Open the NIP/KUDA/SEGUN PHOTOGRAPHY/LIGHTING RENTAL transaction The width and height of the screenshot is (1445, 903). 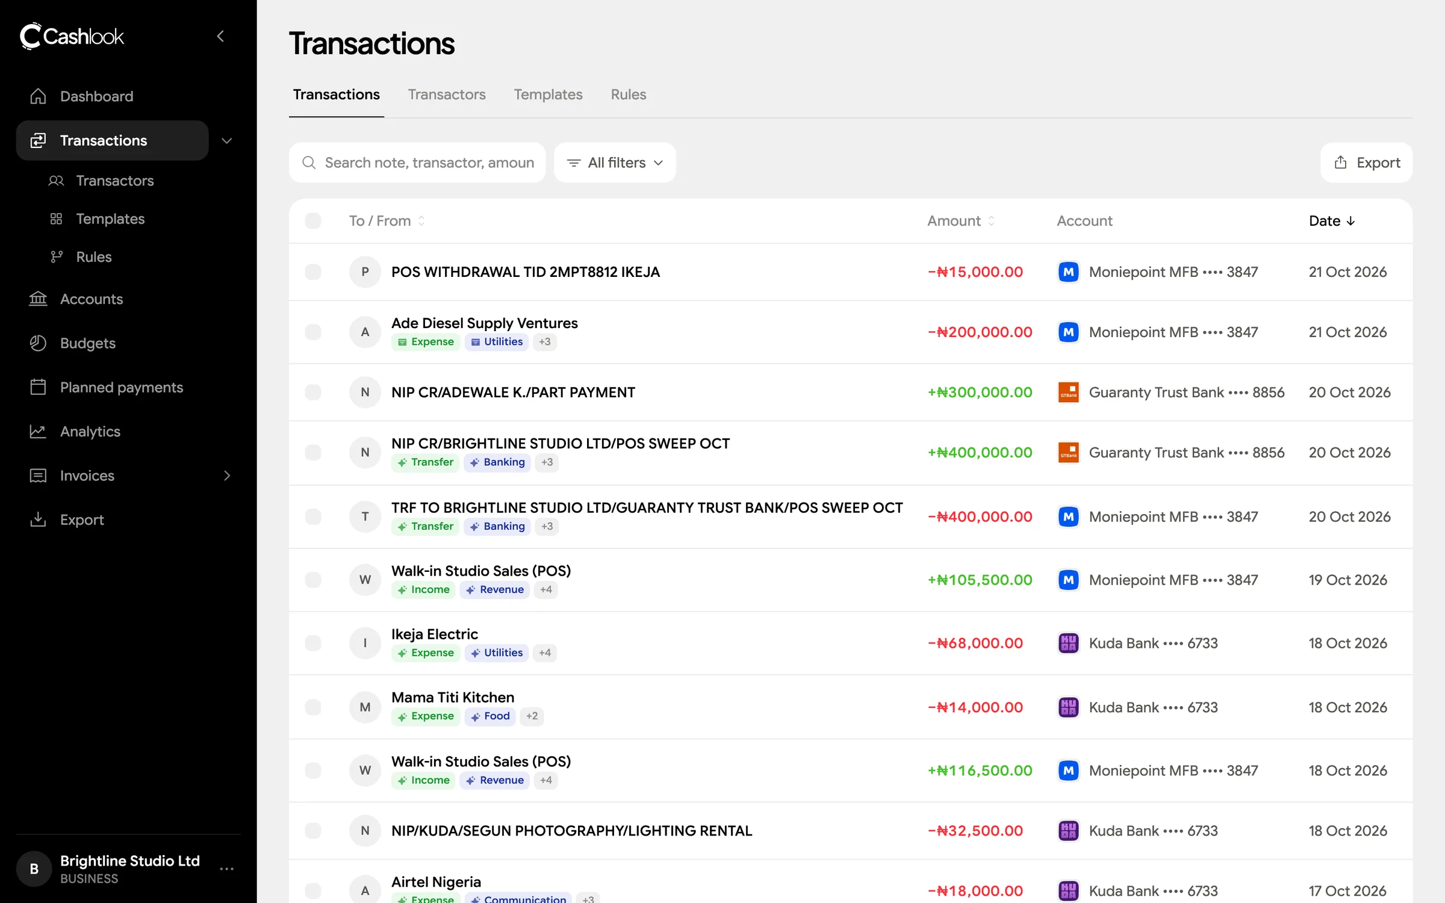571,831
